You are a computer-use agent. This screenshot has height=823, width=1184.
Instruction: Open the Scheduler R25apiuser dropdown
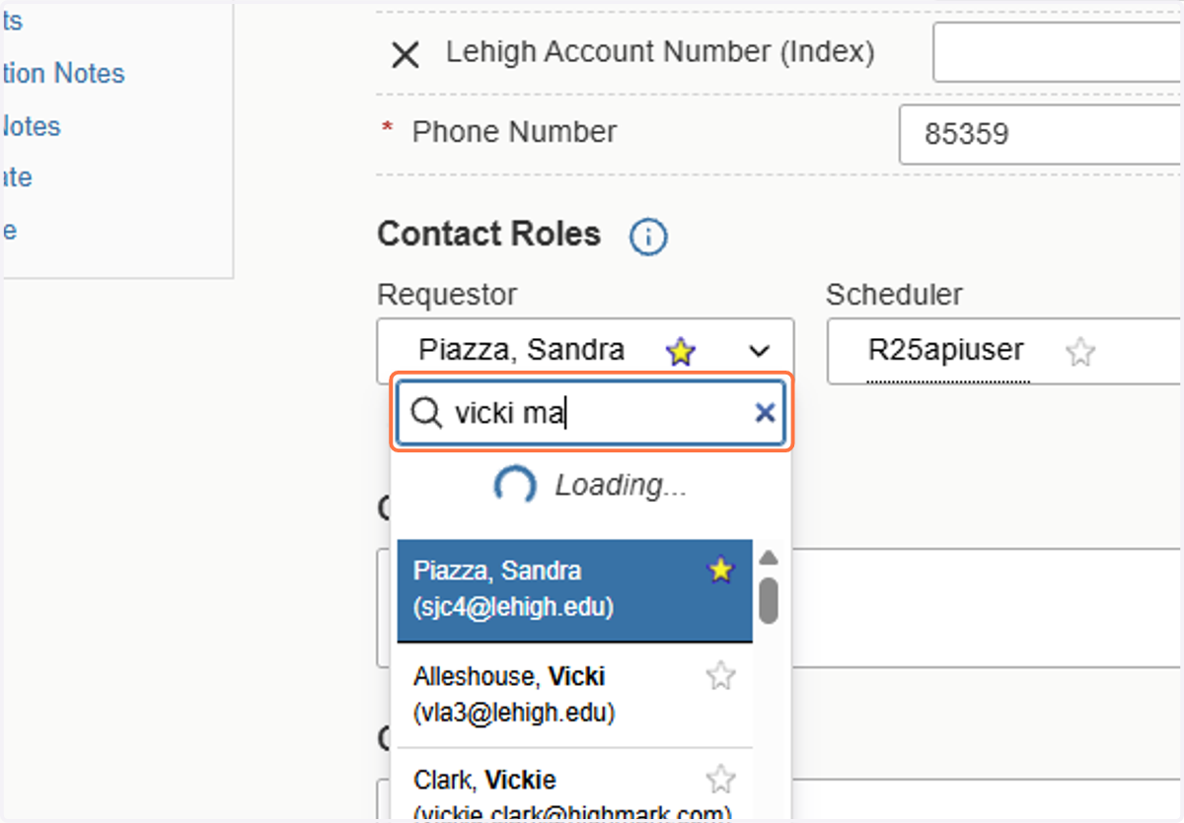[1003, 351]
